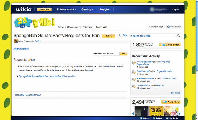Show previous photos with left arrow

pyautogui.click(x=133, y=114)
